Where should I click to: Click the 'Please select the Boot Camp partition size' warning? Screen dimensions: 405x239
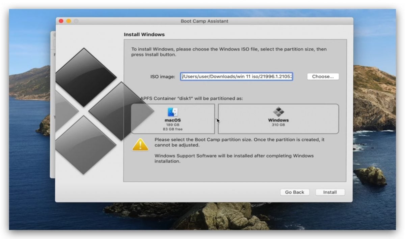pos(240,142)
